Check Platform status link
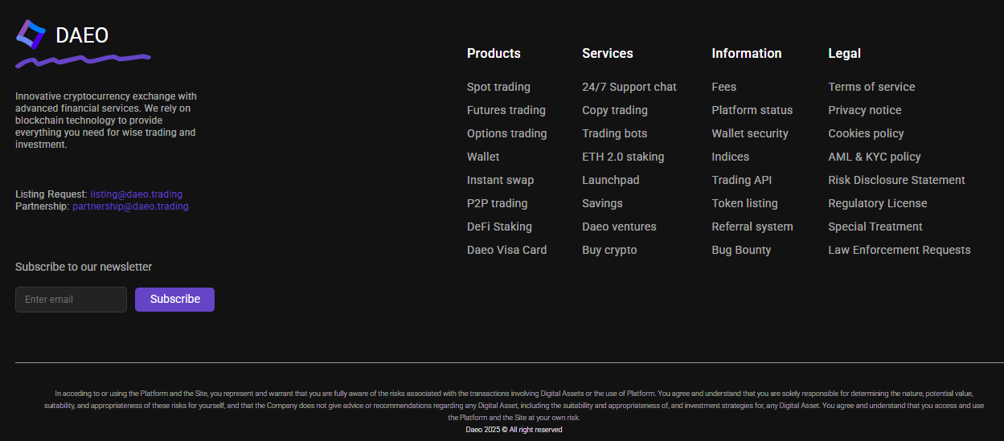 (752, 110)
